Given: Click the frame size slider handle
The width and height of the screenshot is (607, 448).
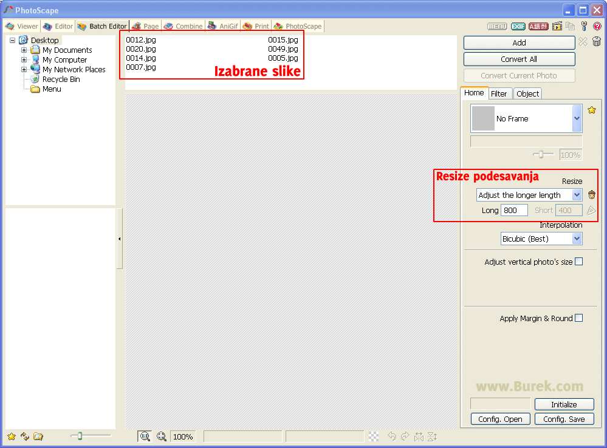Looking at the screenshot, I should click(541, 154).
